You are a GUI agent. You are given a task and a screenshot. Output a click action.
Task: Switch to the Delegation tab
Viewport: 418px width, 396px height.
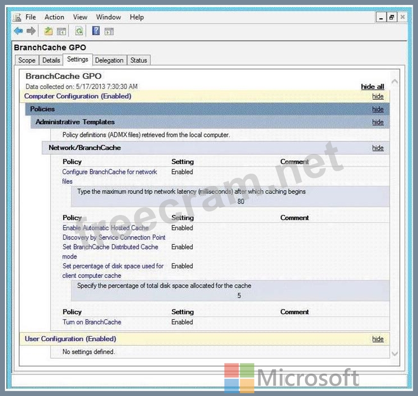click(x=109, y=60)
